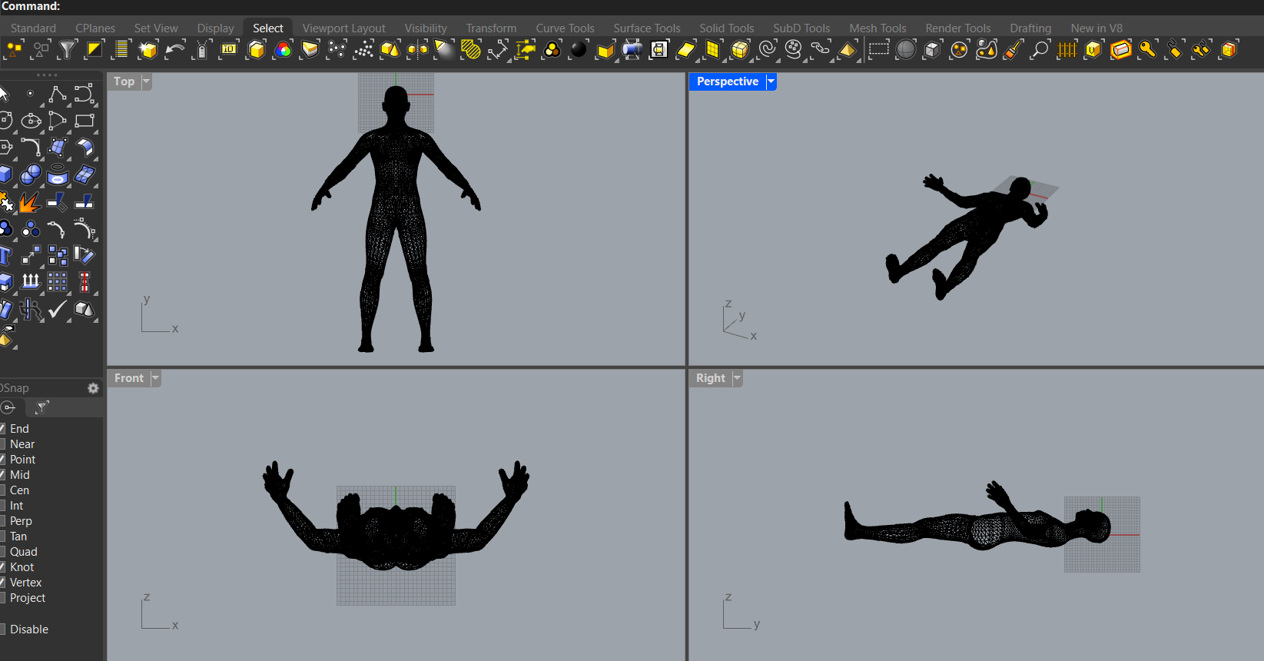The height and width of the screenshot is (661, 1264).
Task: Click Select by Layer striped list icon
Action: (x=121, y=50)
